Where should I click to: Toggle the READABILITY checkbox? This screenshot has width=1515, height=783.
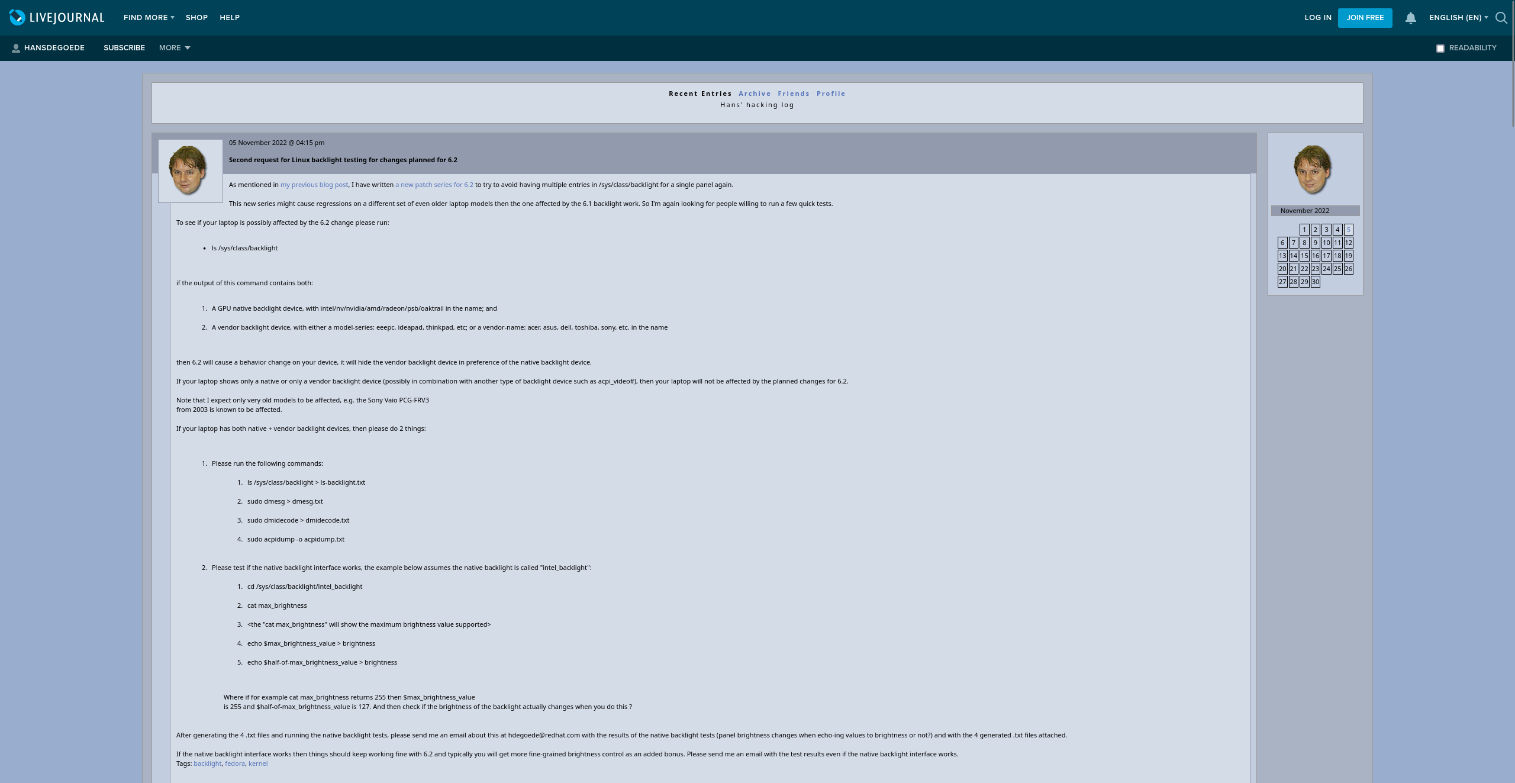click(1440, 48)
